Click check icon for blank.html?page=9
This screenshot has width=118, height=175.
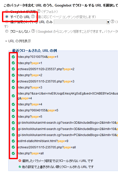pyautogui.click(x=13, y=141)
